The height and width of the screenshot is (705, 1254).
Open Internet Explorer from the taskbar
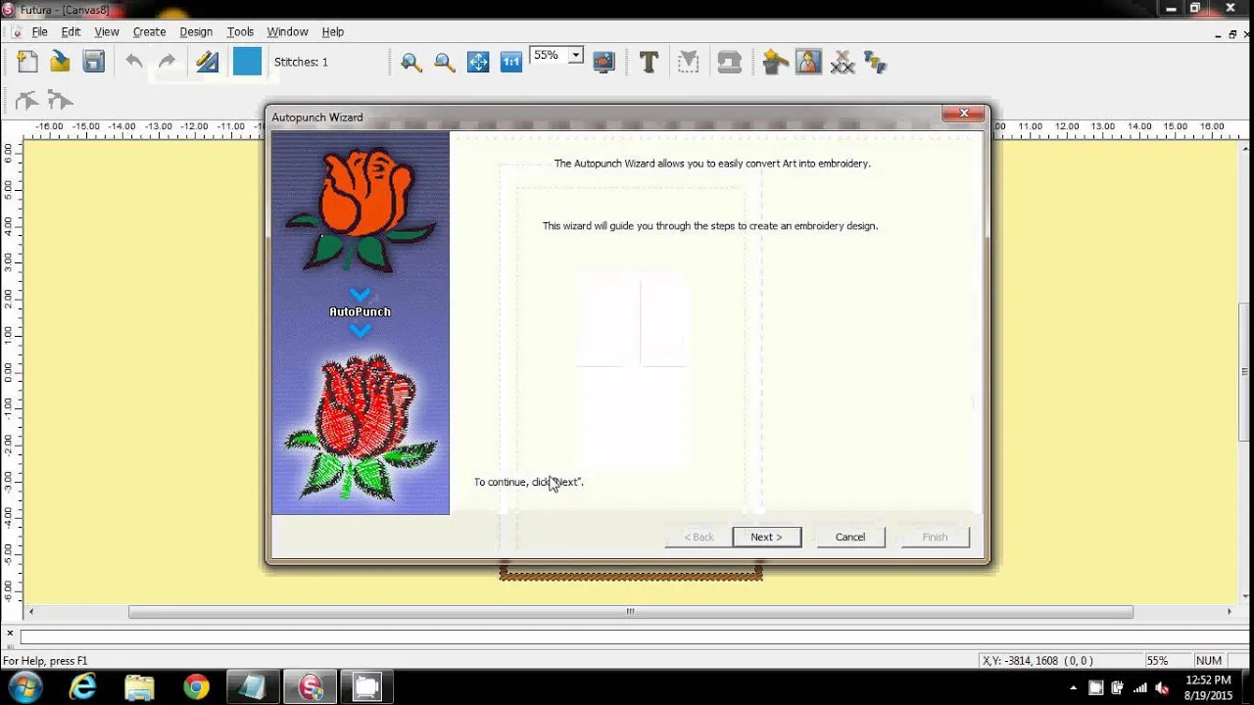pos(82,687)
